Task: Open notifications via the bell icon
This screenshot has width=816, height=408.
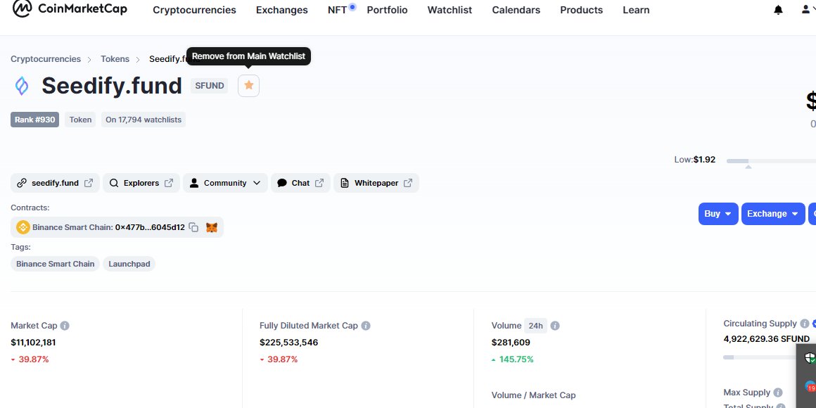Action: (778, 10)
